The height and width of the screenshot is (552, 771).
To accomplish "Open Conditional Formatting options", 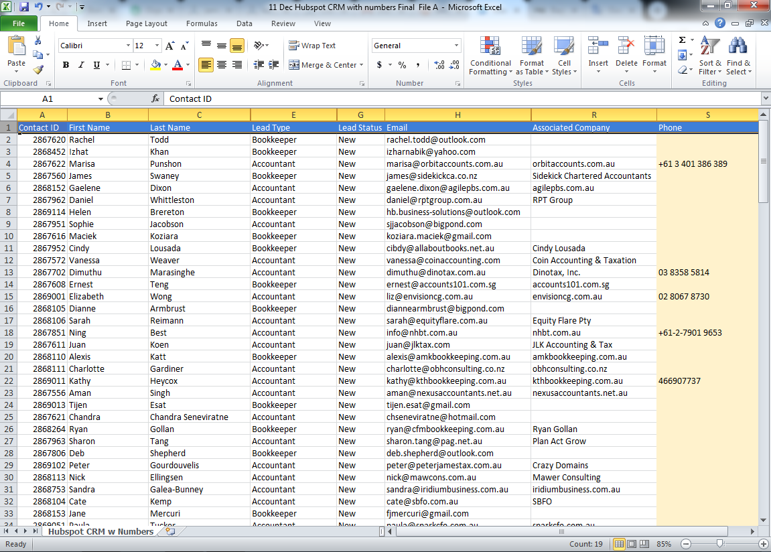I will pyautogui.click(x=490, y=56).
